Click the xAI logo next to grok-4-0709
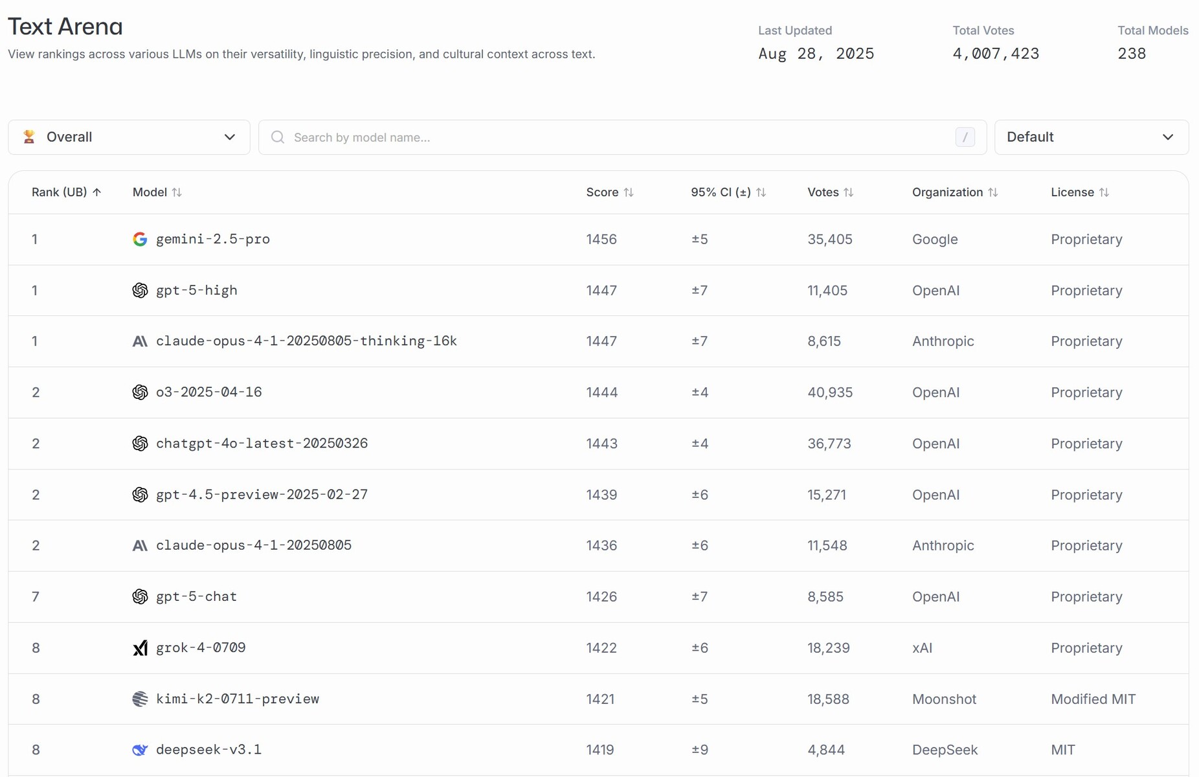Screen dimensions: 1199x777 pyautogui.click(x=140, y=648)
